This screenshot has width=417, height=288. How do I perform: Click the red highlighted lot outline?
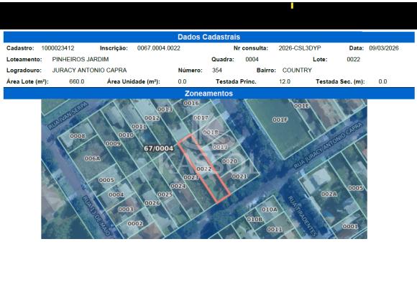pyautogui.click(x=203, y=169)
